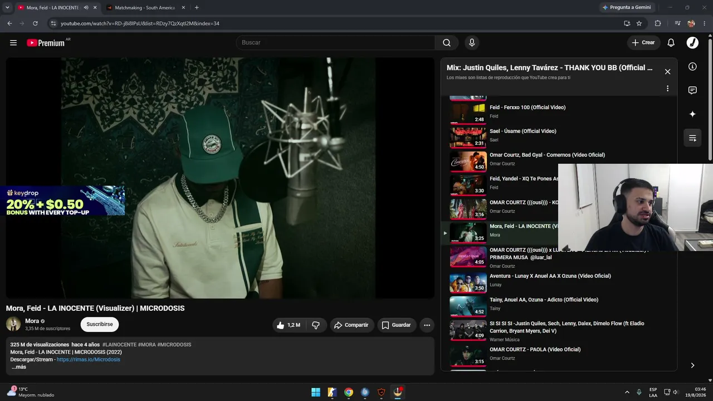
Task: Open the info panel icon in right sidebar
Action: point(692,67)
